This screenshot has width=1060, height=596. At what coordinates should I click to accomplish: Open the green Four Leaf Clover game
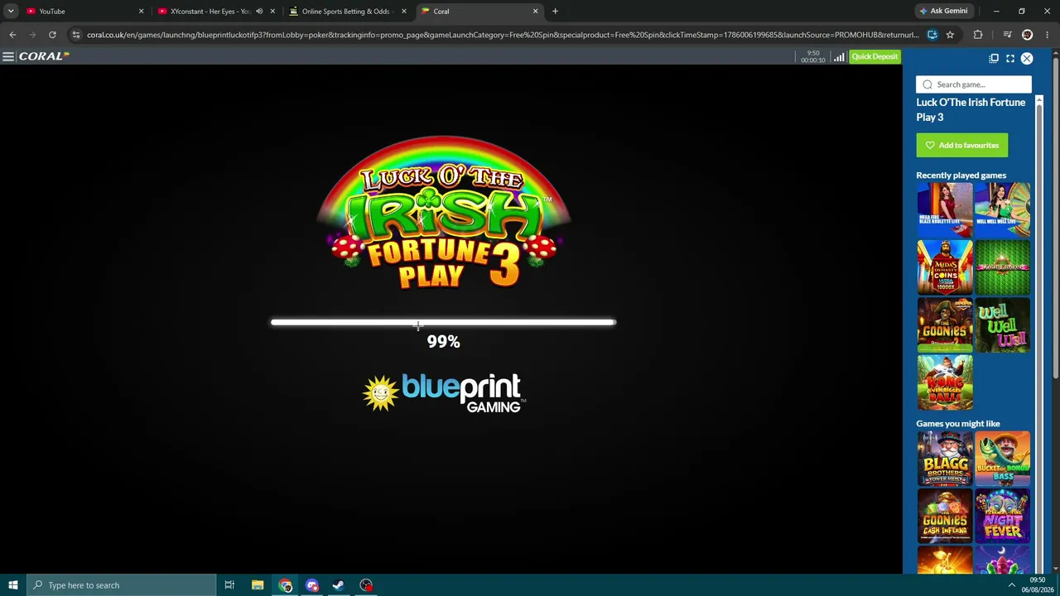pyautogui.click(x=1003, y=267)
